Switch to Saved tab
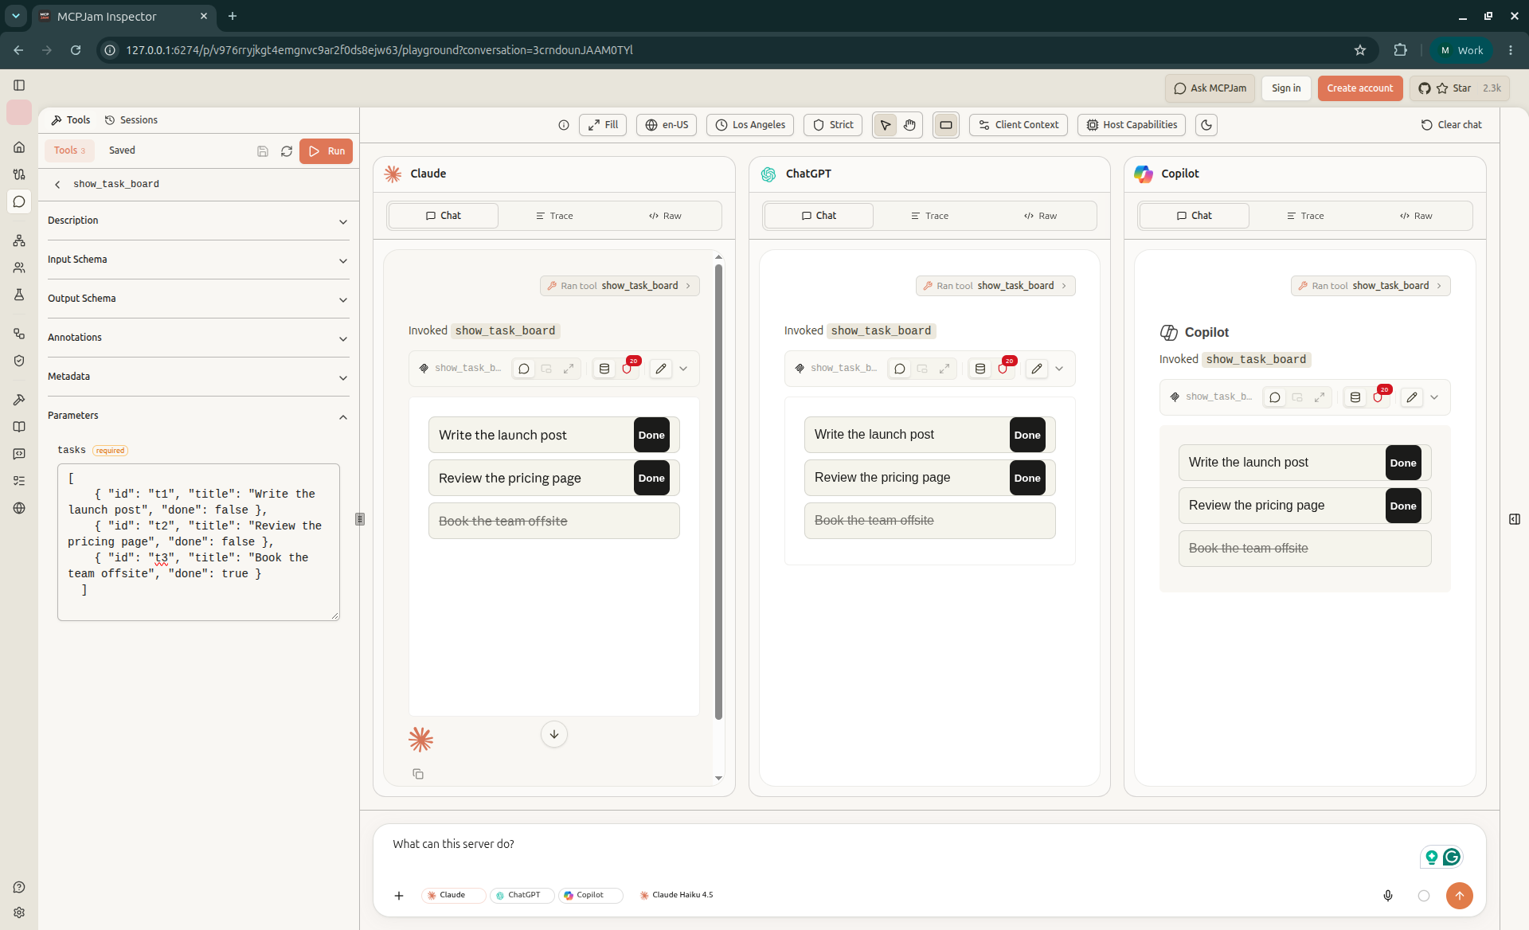The width and height of the screenshot is (1529, 930). [122, 150]
